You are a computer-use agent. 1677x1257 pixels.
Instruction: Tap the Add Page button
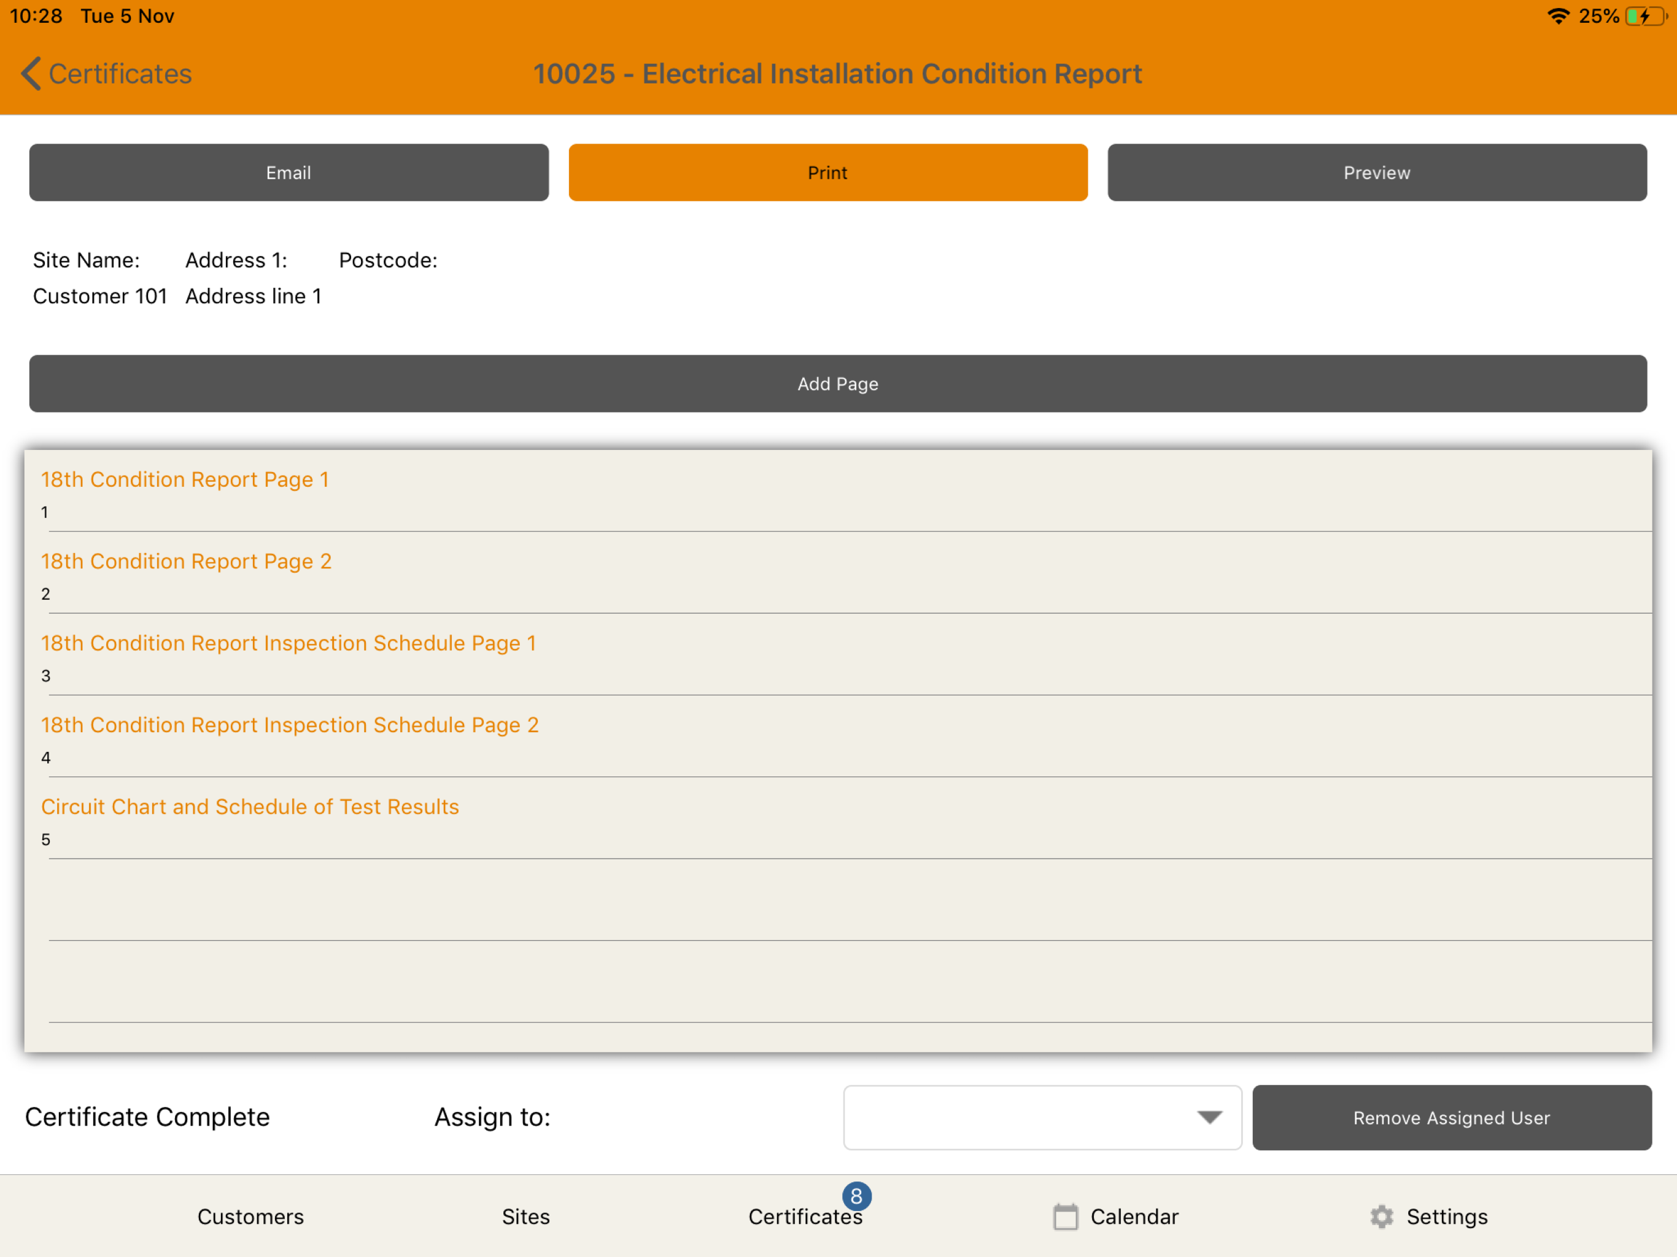tap(838, 384)
